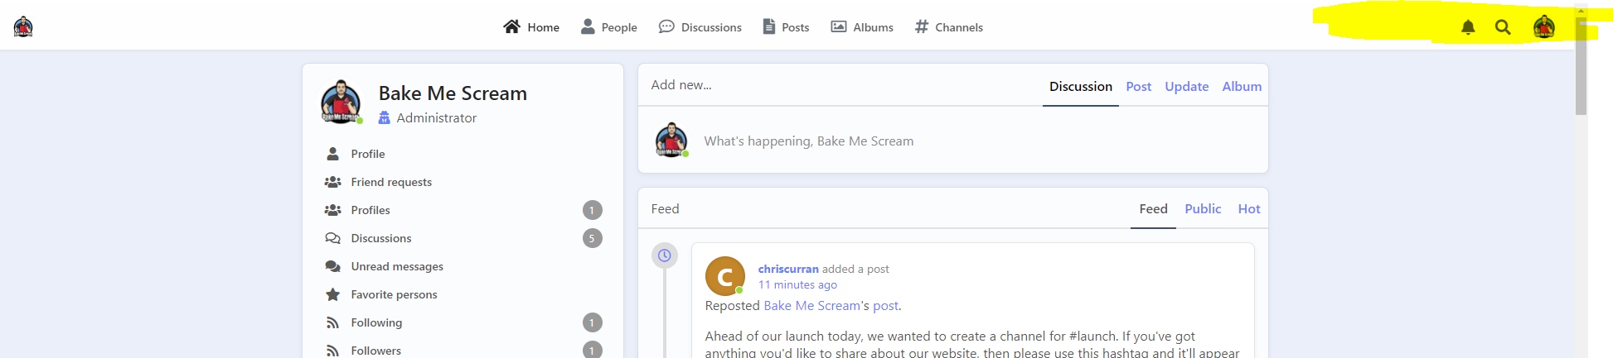1613x358 pixels.
Task: Click the Favorite persons star icon
Action: tap(333, 294)
